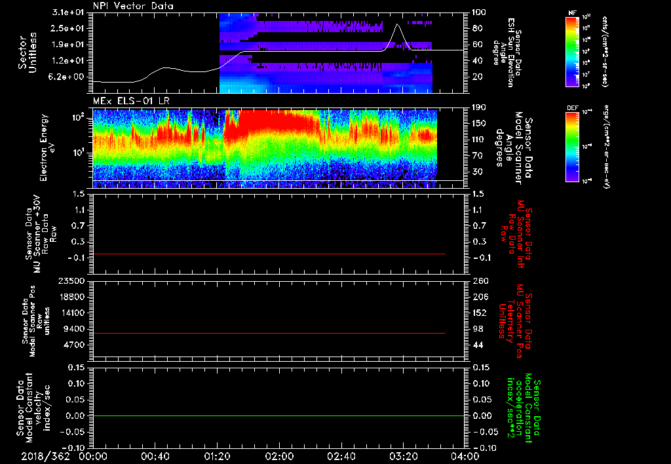The image size is (671, 464).
Task: Click the 01:20 time axis tick label
Action: 218,456
